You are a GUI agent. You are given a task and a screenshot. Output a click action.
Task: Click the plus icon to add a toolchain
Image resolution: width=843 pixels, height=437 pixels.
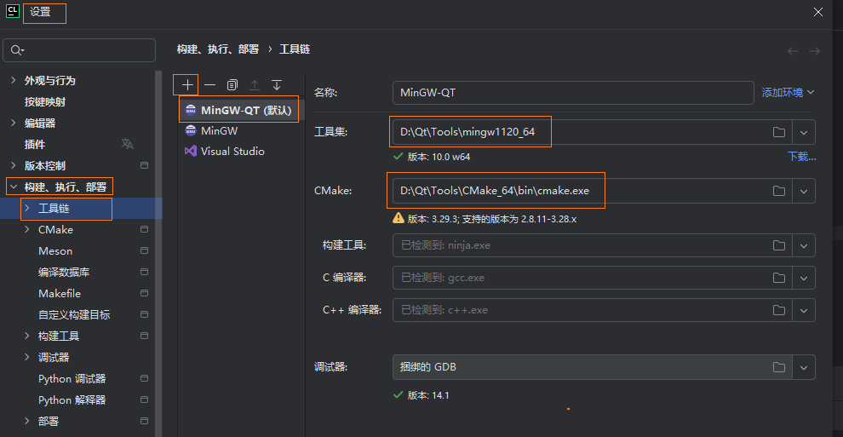tap(187, 84)
